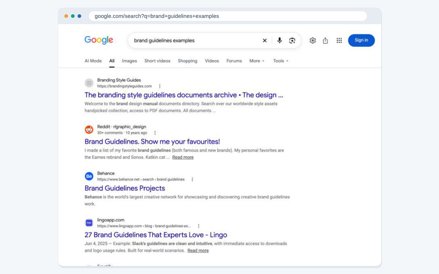439x274 pixels.
Task: Clear the search box with X icon
Action: coord(265,41)
